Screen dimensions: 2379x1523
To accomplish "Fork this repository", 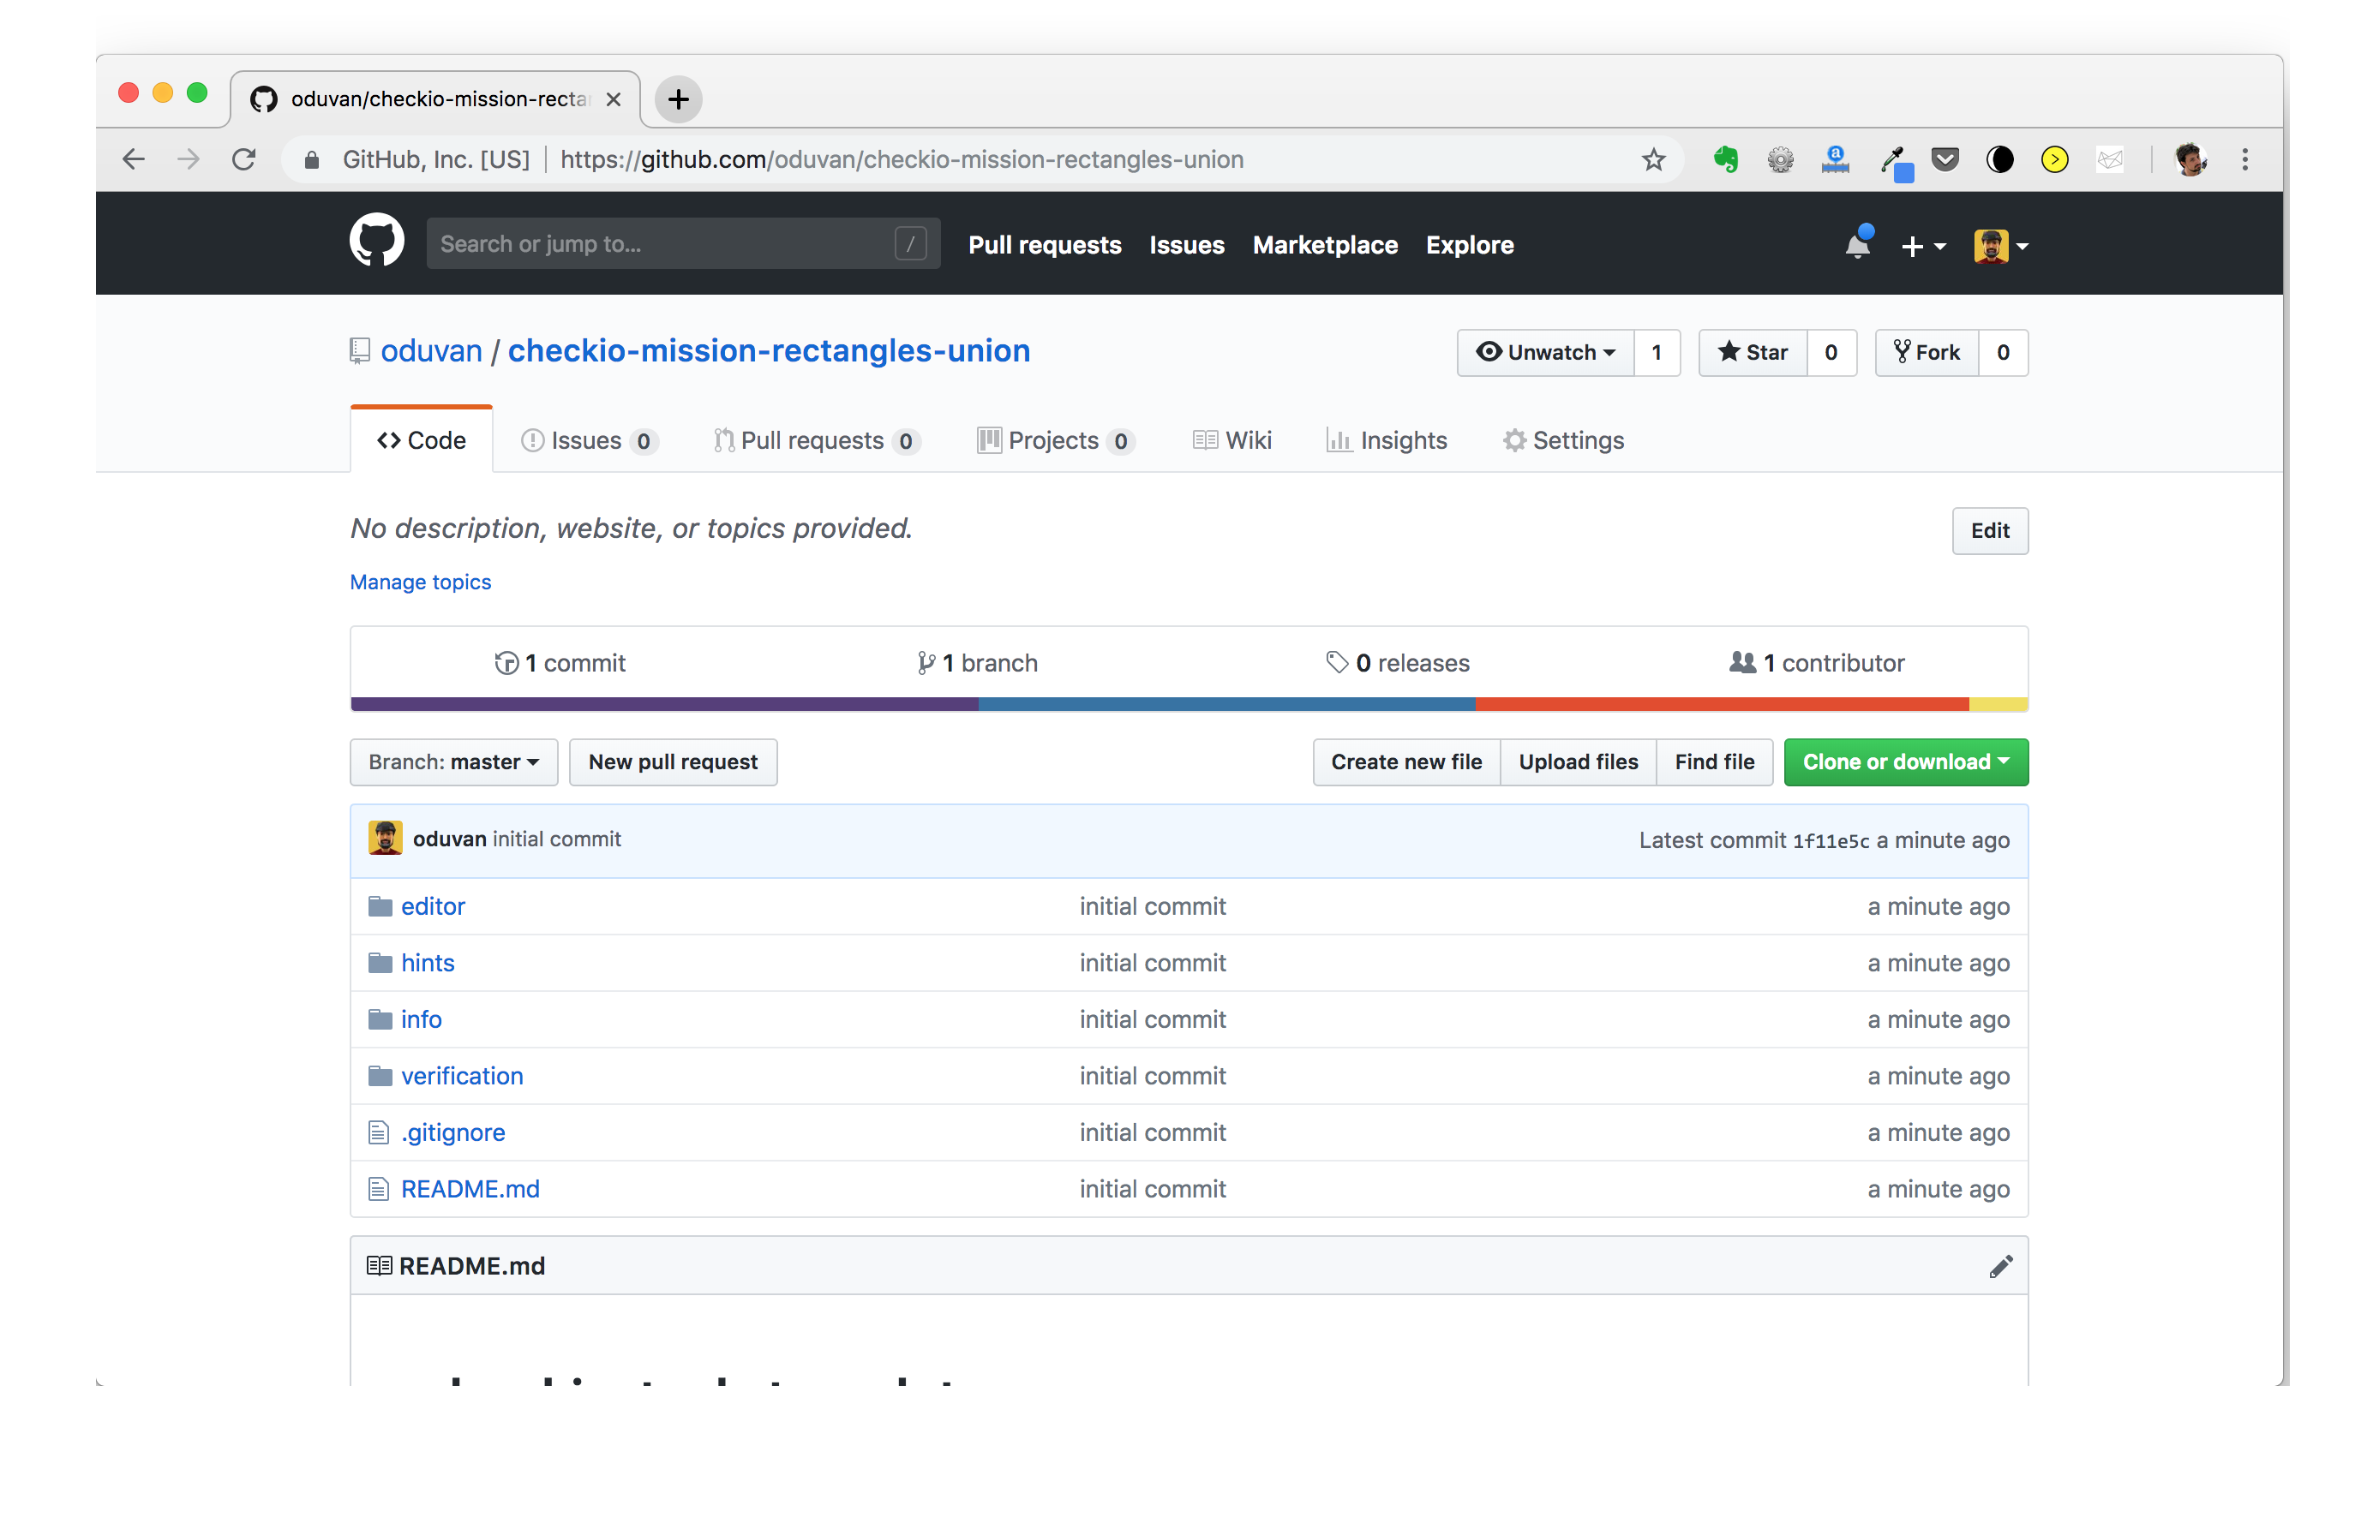I will coord(1926,352).
